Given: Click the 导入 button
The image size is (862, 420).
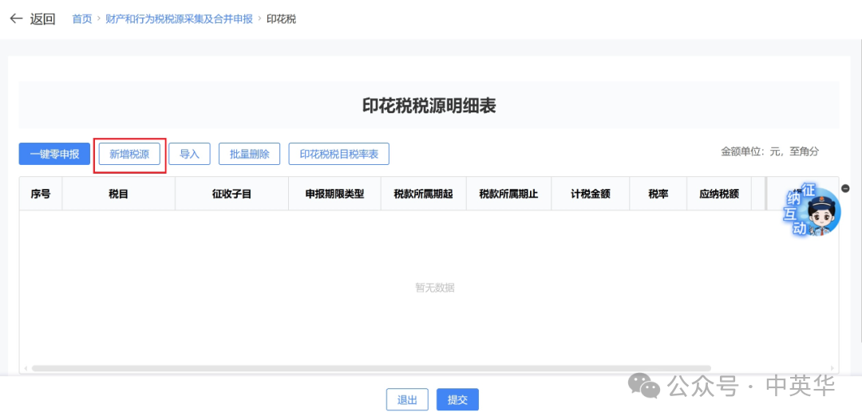Looking at the screenshot, I should [189, 154].
